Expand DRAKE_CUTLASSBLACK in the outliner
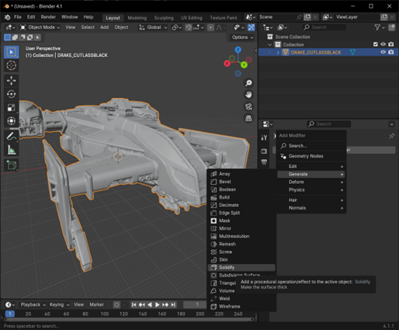 pyautogui.click(x=278, y=52)
